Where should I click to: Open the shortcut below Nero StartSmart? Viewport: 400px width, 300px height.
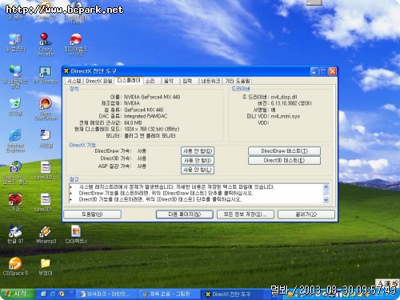pyautogui.click(x=46, y=138)
